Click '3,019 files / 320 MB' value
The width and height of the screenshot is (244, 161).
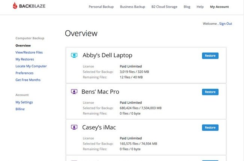134,72
